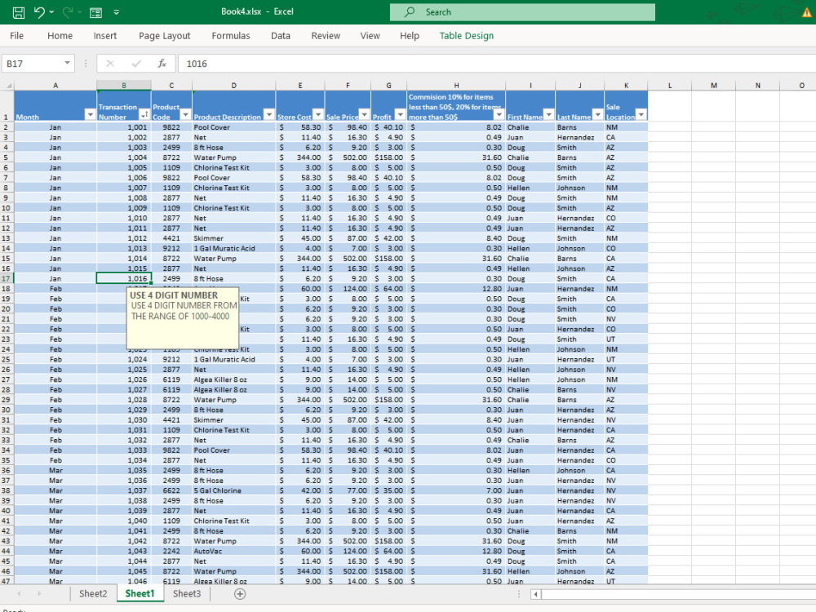Click the Undo arrow icon

pyautogui.click(x=39, y=12)
